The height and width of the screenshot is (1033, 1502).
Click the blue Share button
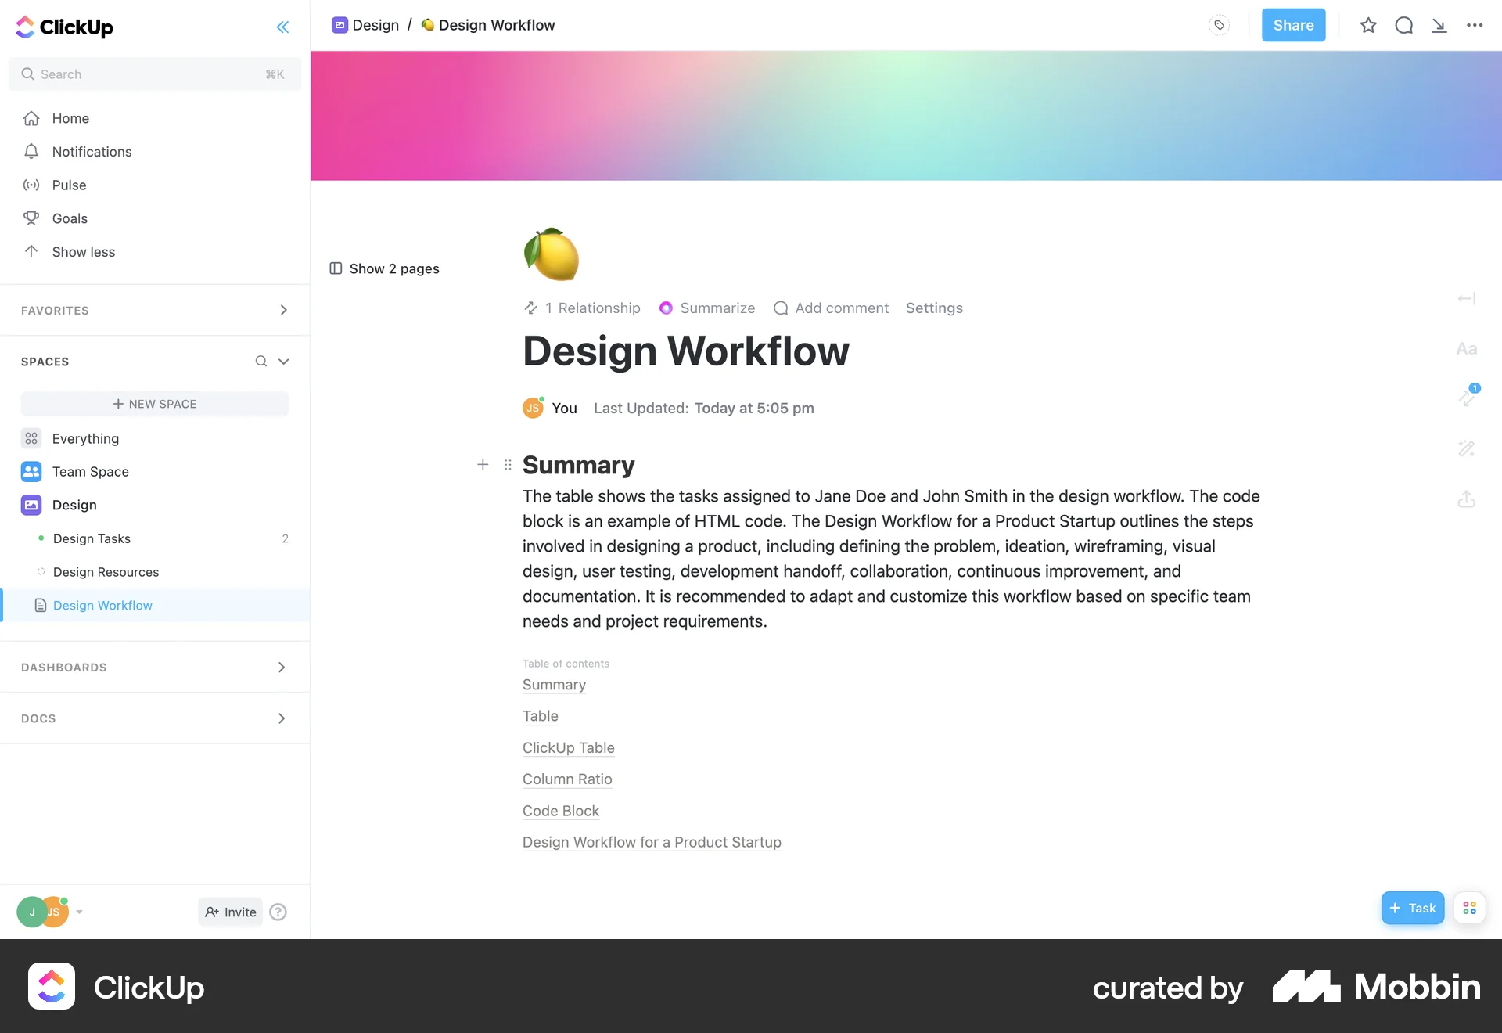(x=1292, y=25)
